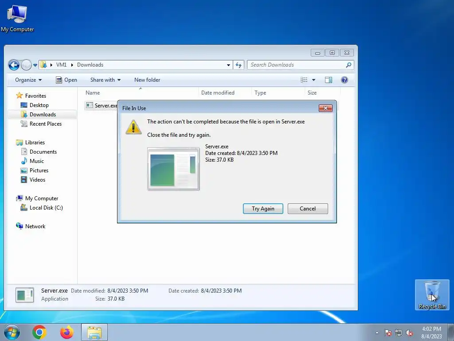Open the Share with menu
This screenshot has width=454, height=341.
[x=106, y=80]
